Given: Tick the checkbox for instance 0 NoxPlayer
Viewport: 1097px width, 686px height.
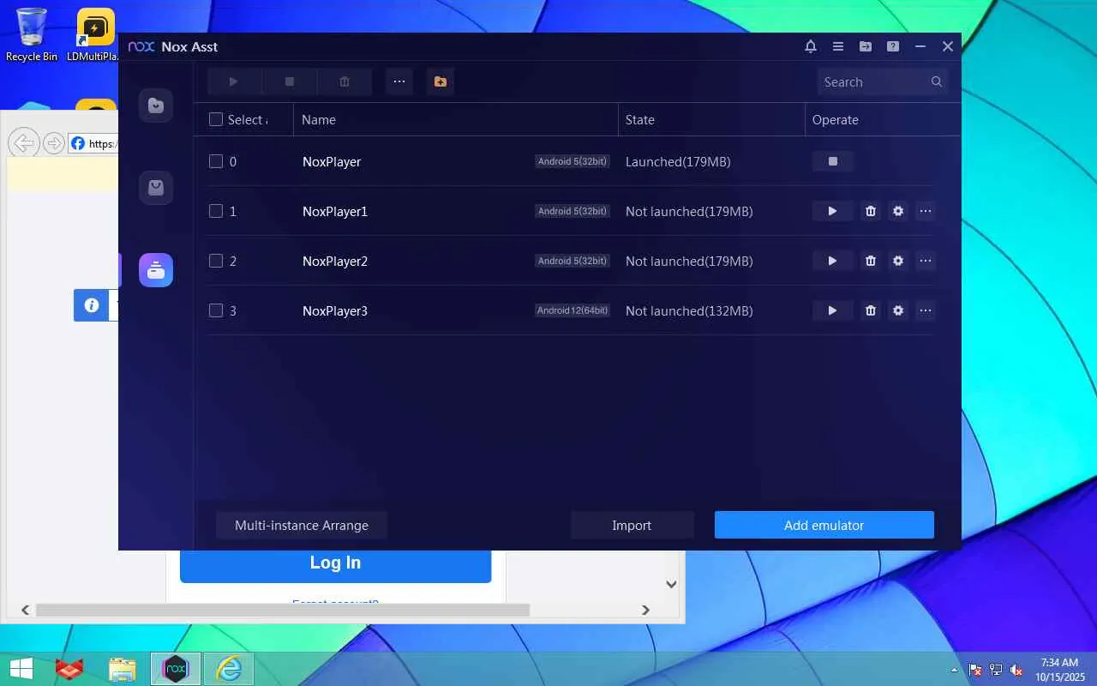Looking at the screenshot, I should pos(216,161).
